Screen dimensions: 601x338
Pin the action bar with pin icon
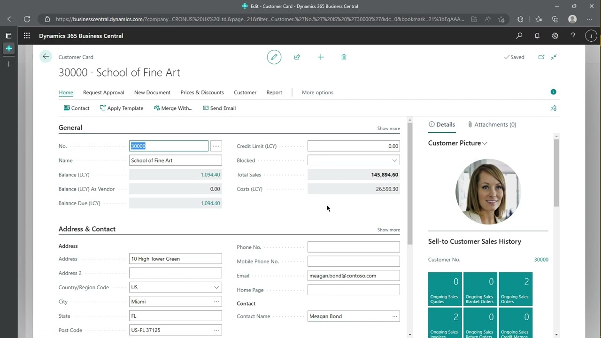(x=554, y=108)
